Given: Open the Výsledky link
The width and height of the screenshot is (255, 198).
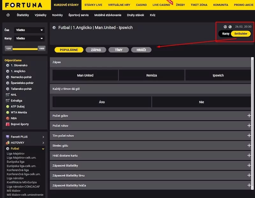Looking at the screenshot, I should click(x=40, y=15).
